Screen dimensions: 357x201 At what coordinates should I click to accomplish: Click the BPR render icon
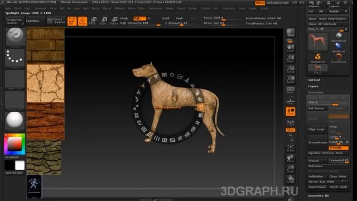pos(290,33)
